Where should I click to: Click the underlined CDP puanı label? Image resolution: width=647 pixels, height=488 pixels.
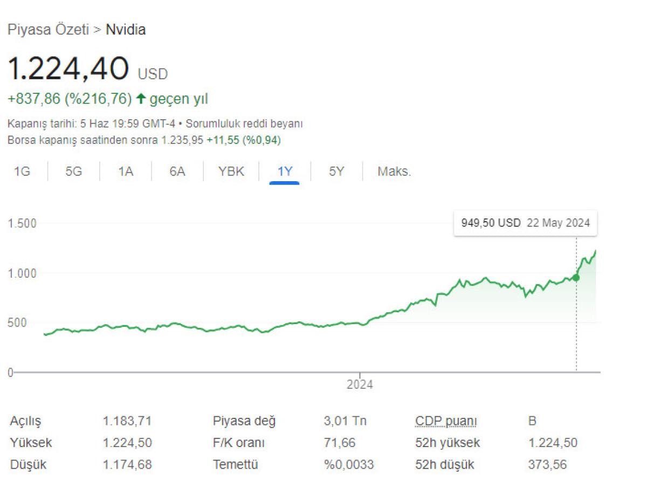[x=446, y=421]
